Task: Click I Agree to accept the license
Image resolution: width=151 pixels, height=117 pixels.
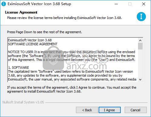Action: [110, 110]
